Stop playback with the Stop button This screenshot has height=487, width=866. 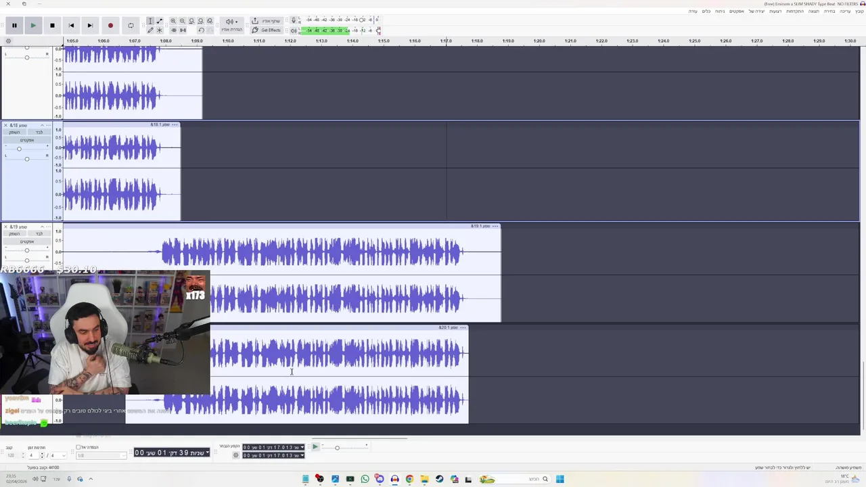pos(52,25)
